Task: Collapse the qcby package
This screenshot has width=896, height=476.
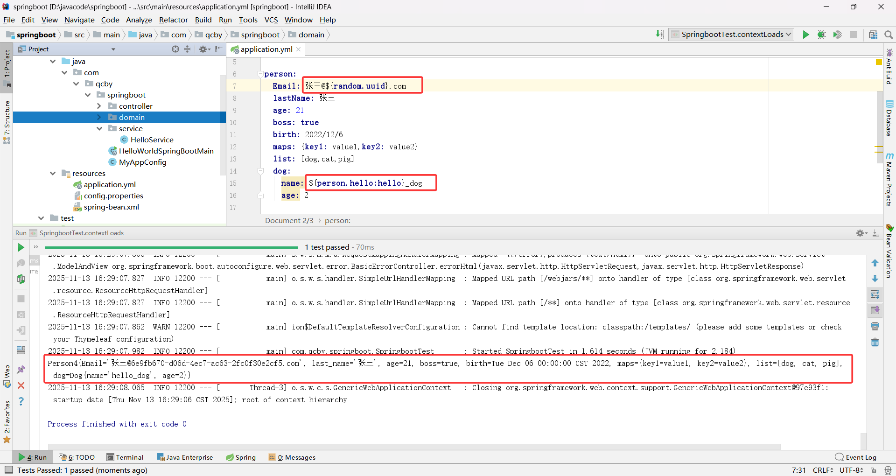Action: (76, 84)
